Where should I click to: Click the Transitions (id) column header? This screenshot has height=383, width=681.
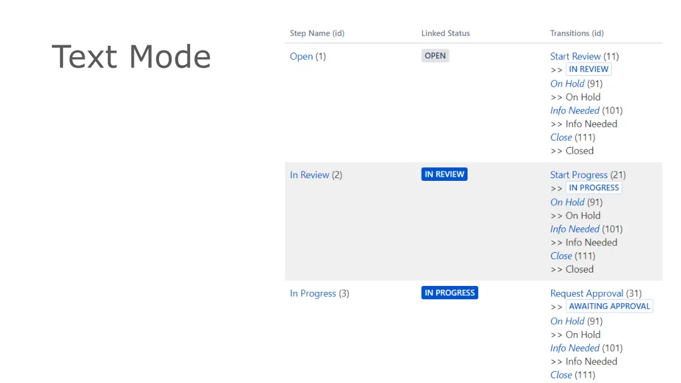pyautogui.click(x=577, y=33)
